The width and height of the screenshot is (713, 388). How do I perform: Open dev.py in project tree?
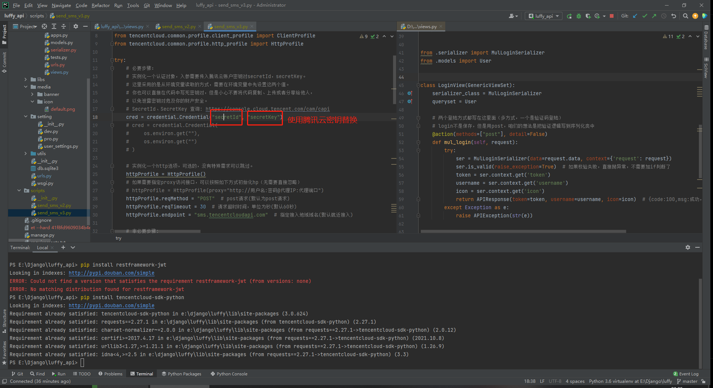[51, 131]
